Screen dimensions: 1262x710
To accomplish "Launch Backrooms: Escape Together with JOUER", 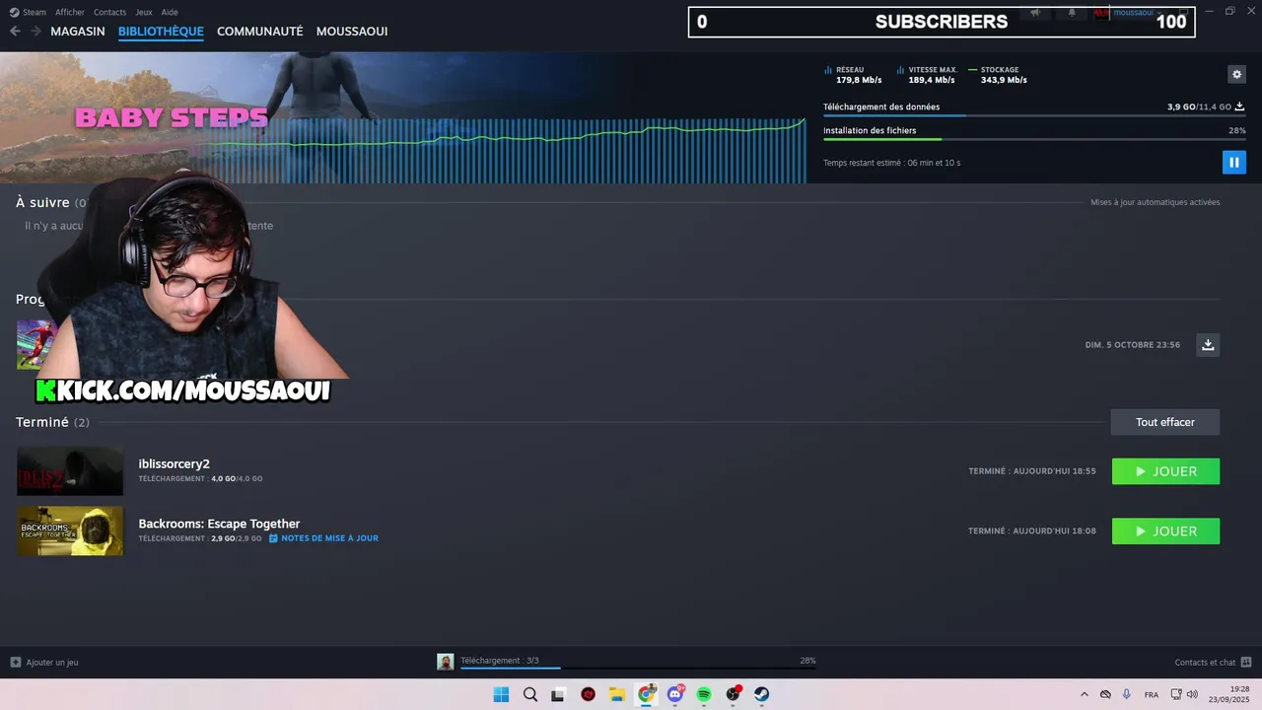I will click(1165, 532).
